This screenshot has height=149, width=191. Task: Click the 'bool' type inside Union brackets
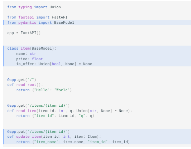[x=56, y=64]
